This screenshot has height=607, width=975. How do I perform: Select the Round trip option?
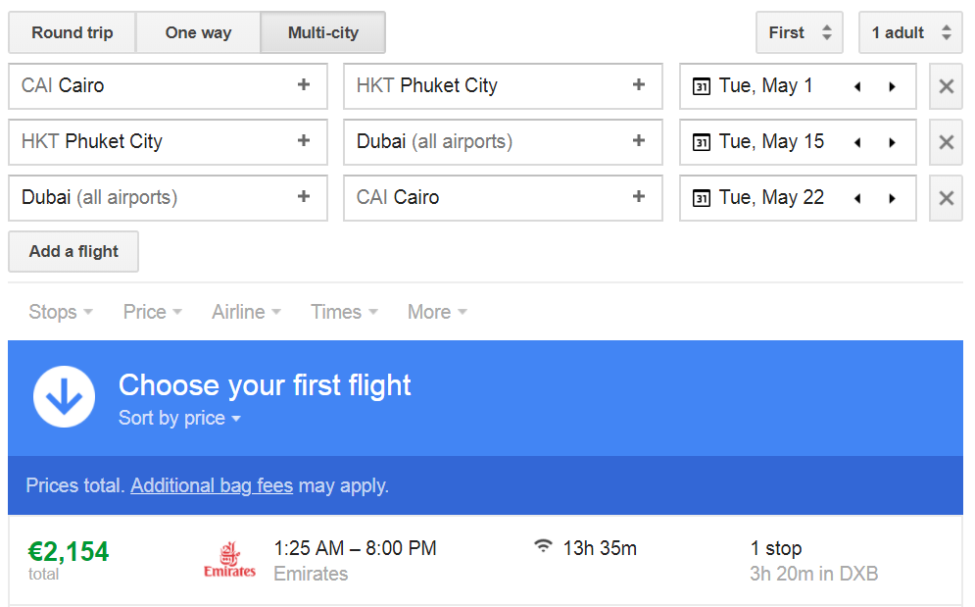(x=73, y=32)
